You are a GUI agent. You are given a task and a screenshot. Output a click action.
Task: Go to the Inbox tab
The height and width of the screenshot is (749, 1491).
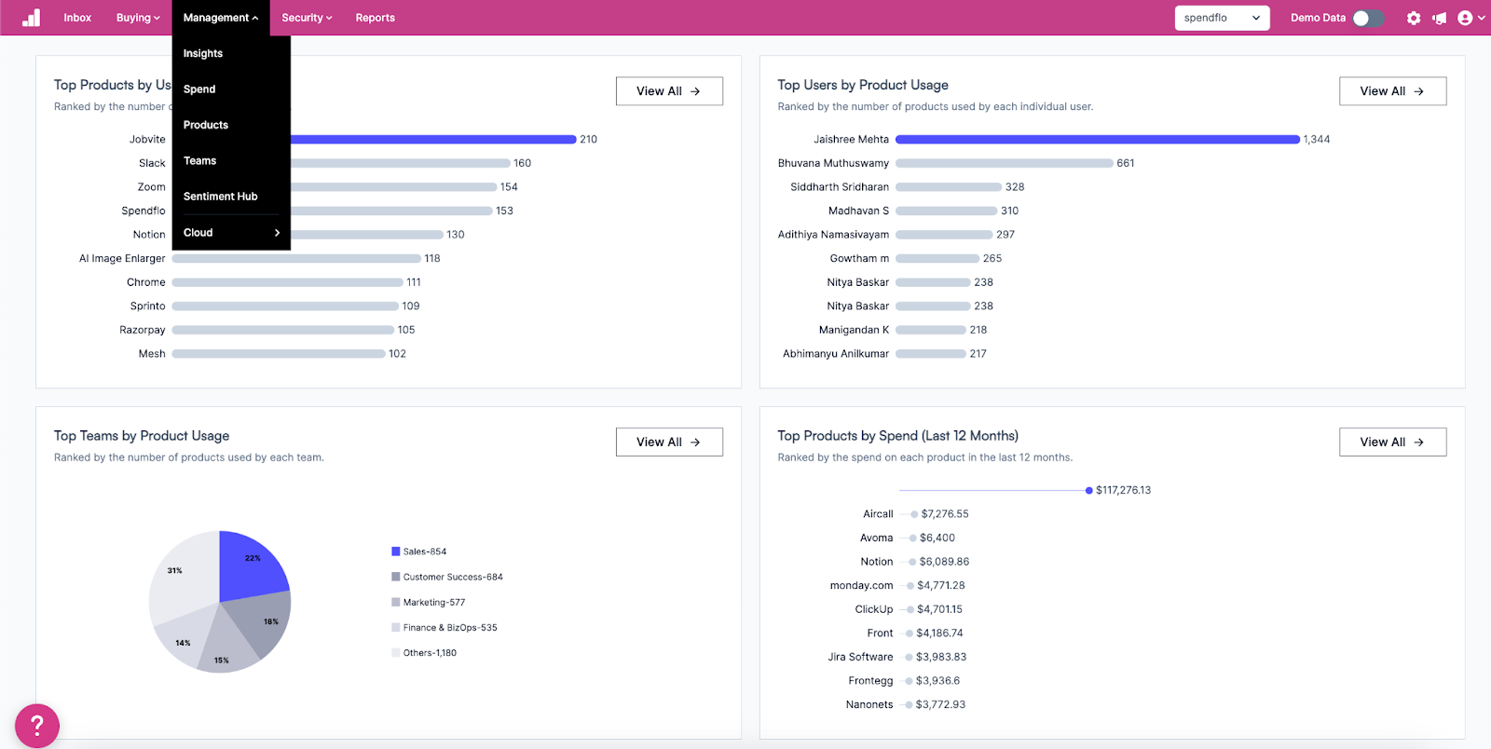pyautogui.click(x=77, y=18)
